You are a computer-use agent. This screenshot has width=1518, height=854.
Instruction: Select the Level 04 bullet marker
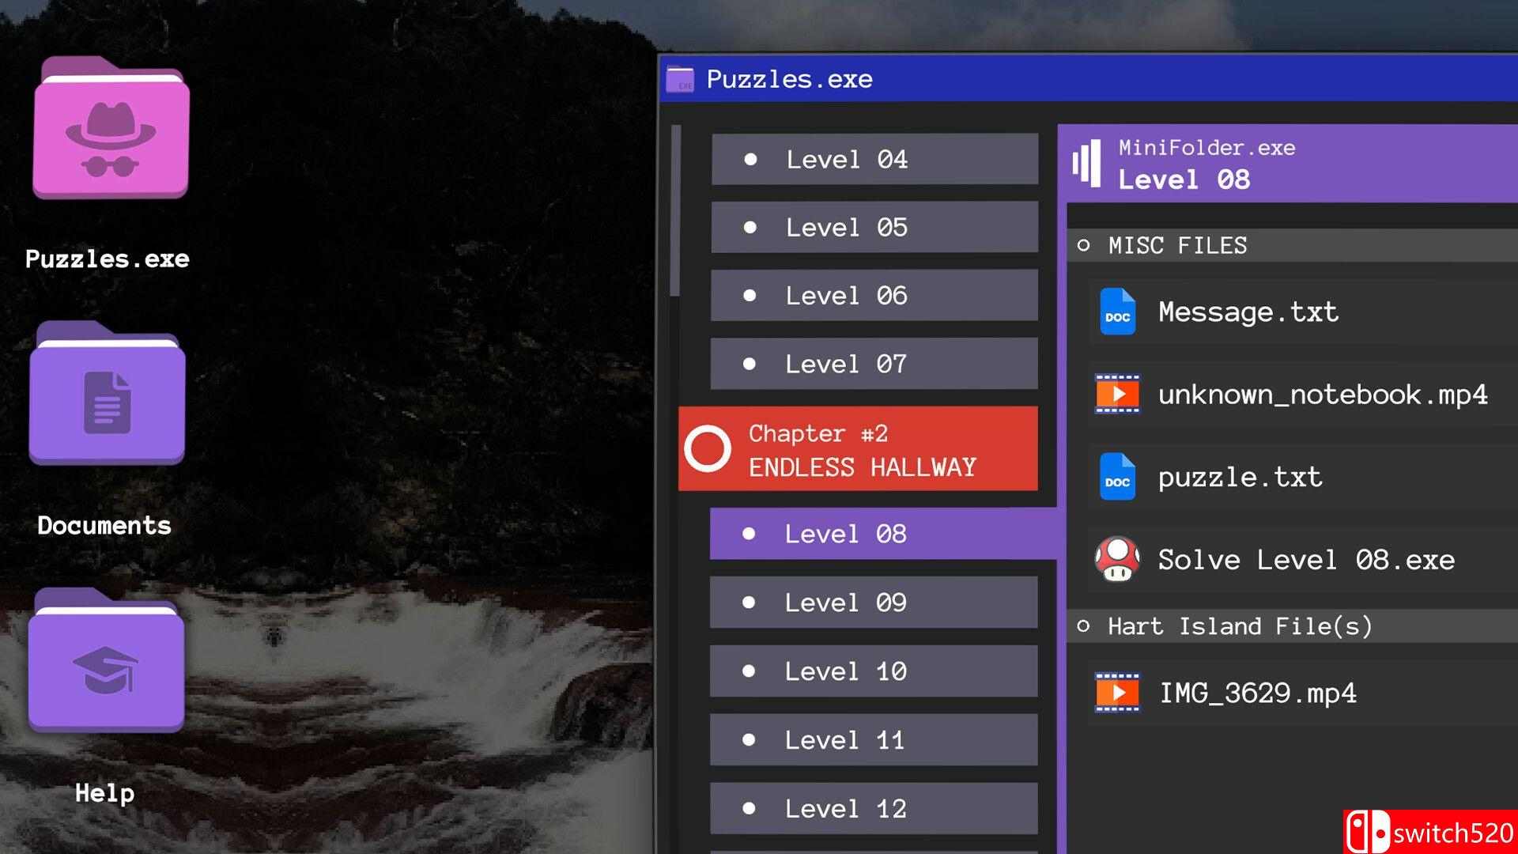tap(750, 159)
